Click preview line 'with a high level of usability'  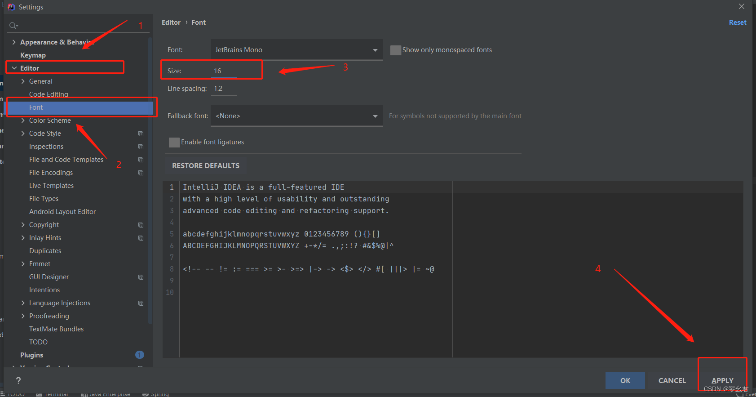[286, 199]
